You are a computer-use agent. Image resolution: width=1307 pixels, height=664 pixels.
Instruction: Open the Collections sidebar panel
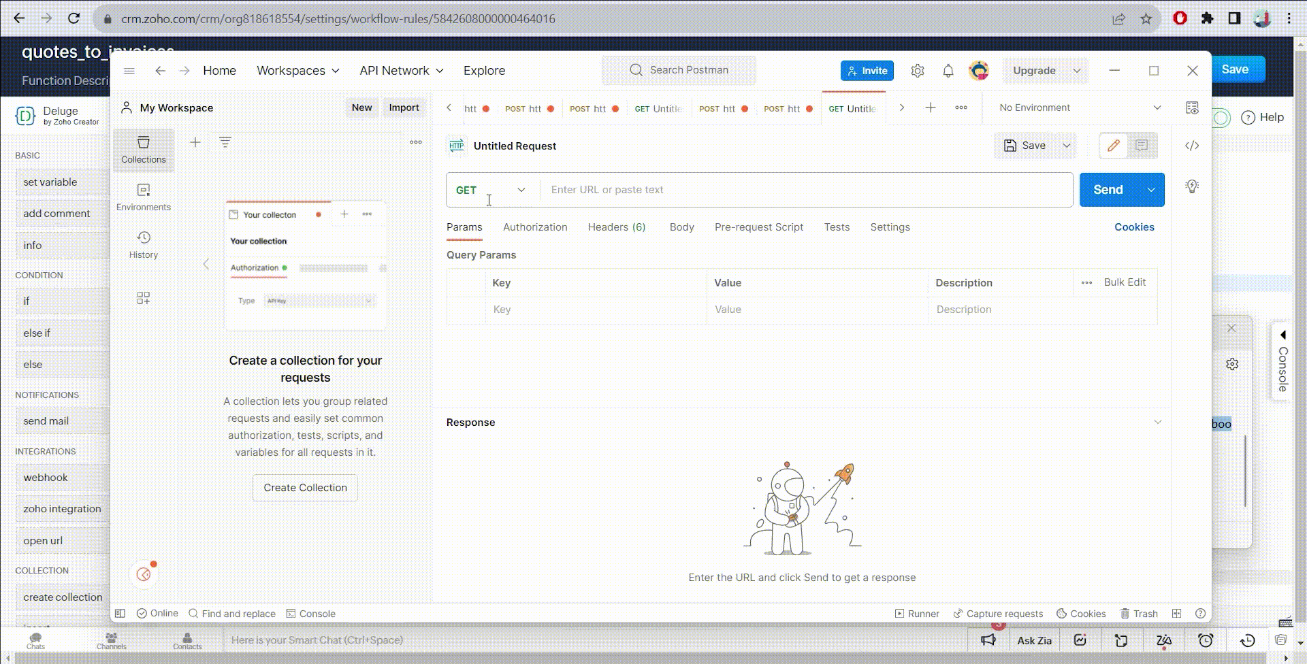pyautogui.click(x=143, y=150)
